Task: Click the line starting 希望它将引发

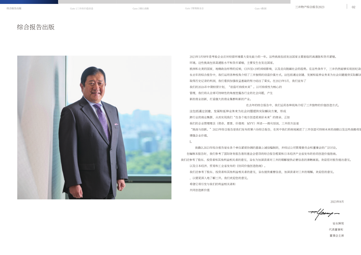Action: tap(213, 184)
